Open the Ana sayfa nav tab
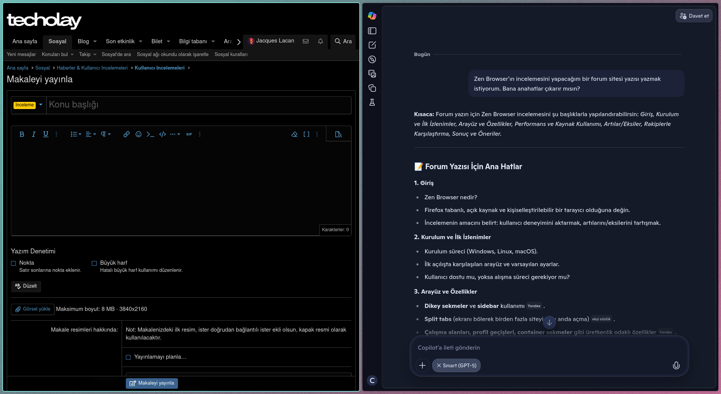 25,41
